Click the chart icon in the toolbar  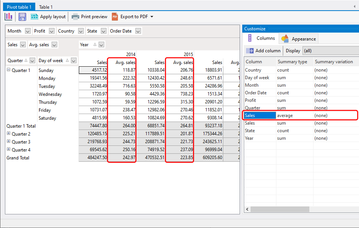pos(8,17)
